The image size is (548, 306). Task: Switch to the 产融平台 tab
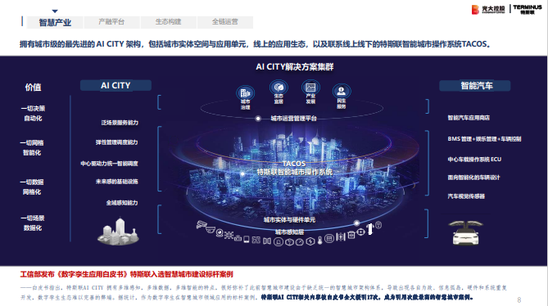pos(111,22)
